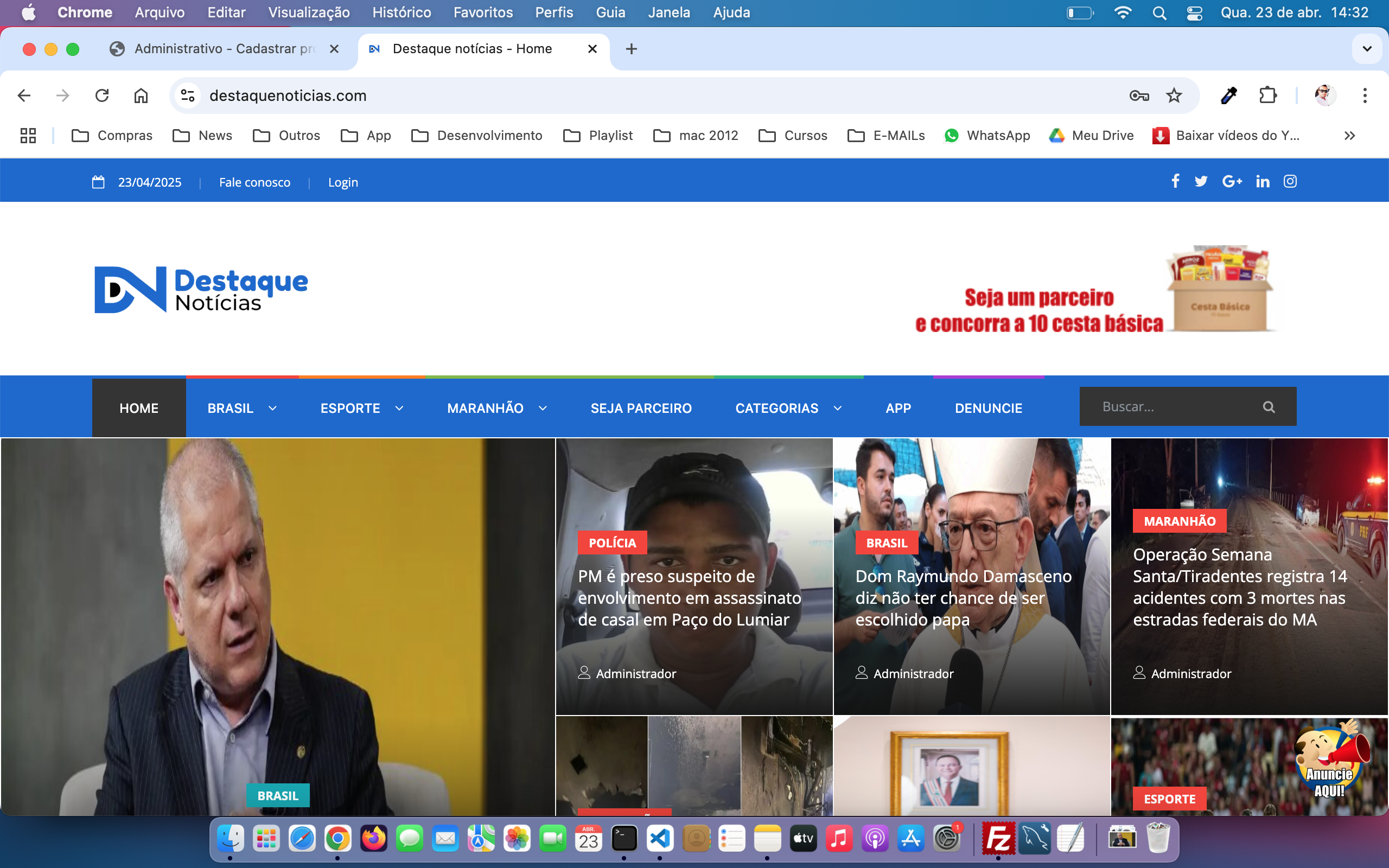Open the Fale conosco link
Viewport: 1389px width, 868px height.
click(x=254, y=183)
